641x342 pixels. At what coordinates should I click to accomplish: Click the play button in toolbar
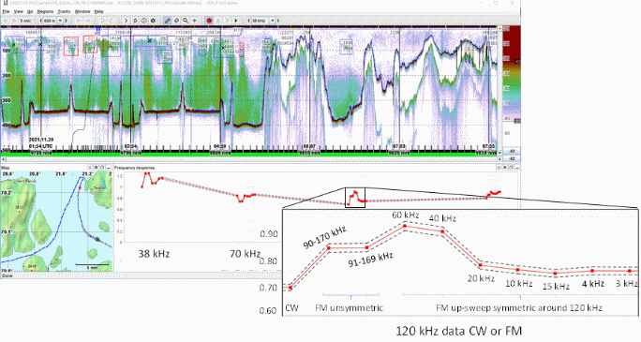(x=236, y=21)
